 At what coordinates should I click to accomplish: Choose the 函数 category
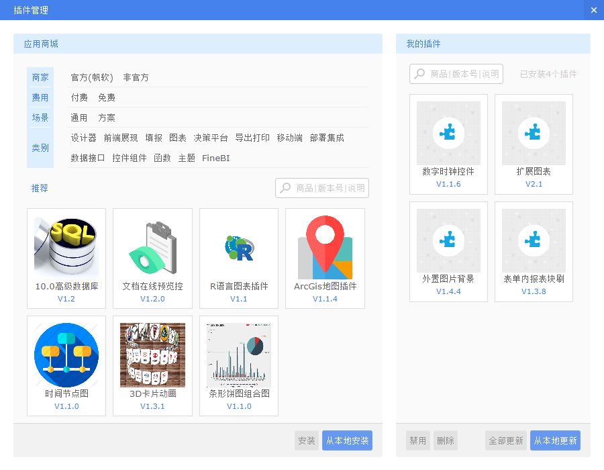[x=162, y=158]
